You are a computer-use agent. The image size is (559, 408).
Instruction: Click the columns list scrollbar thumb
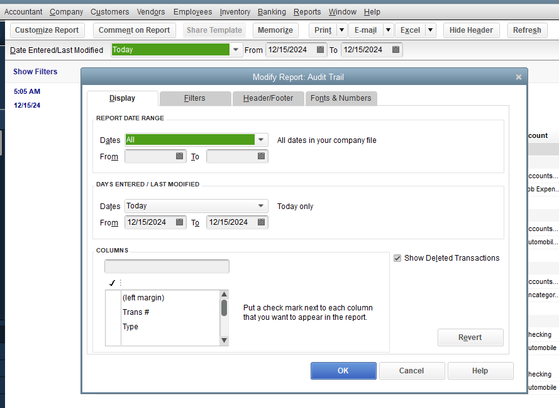(x=224, y=308)
